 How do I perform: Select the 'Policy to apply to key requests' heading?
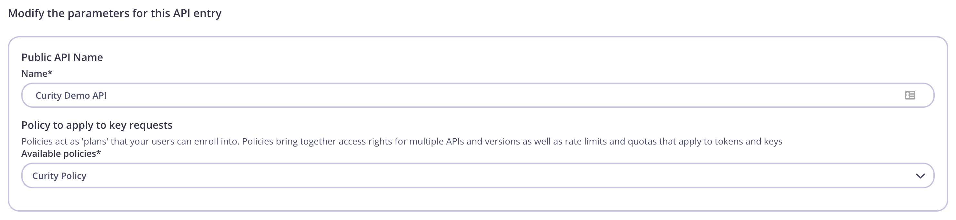coord(97,125)
